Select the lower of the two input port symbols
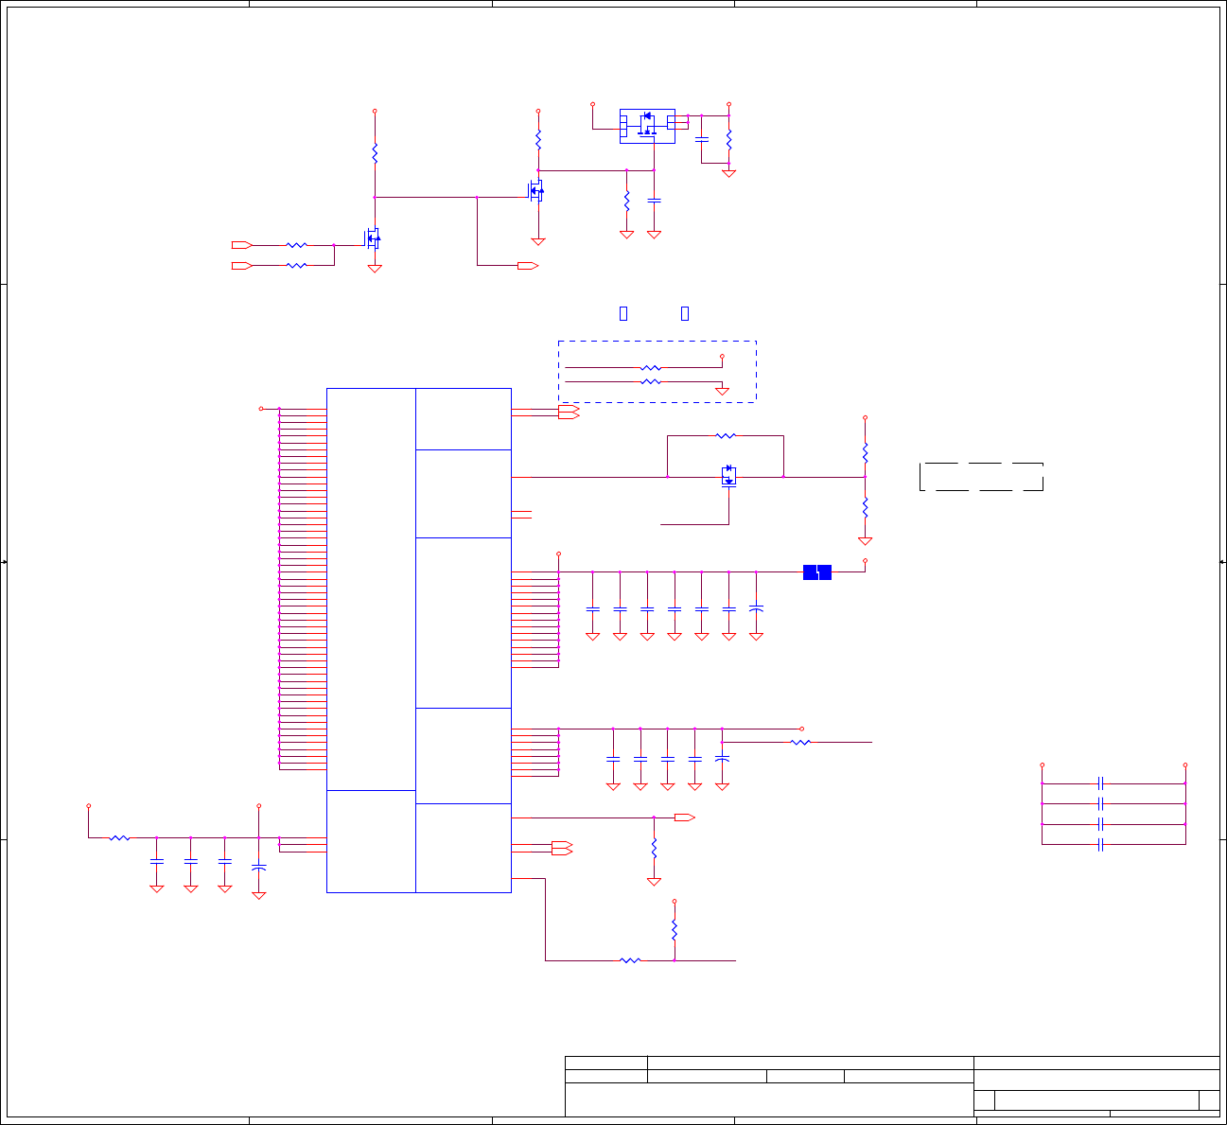Viewport: 1227px width, 1125px height. click(242, 266)
